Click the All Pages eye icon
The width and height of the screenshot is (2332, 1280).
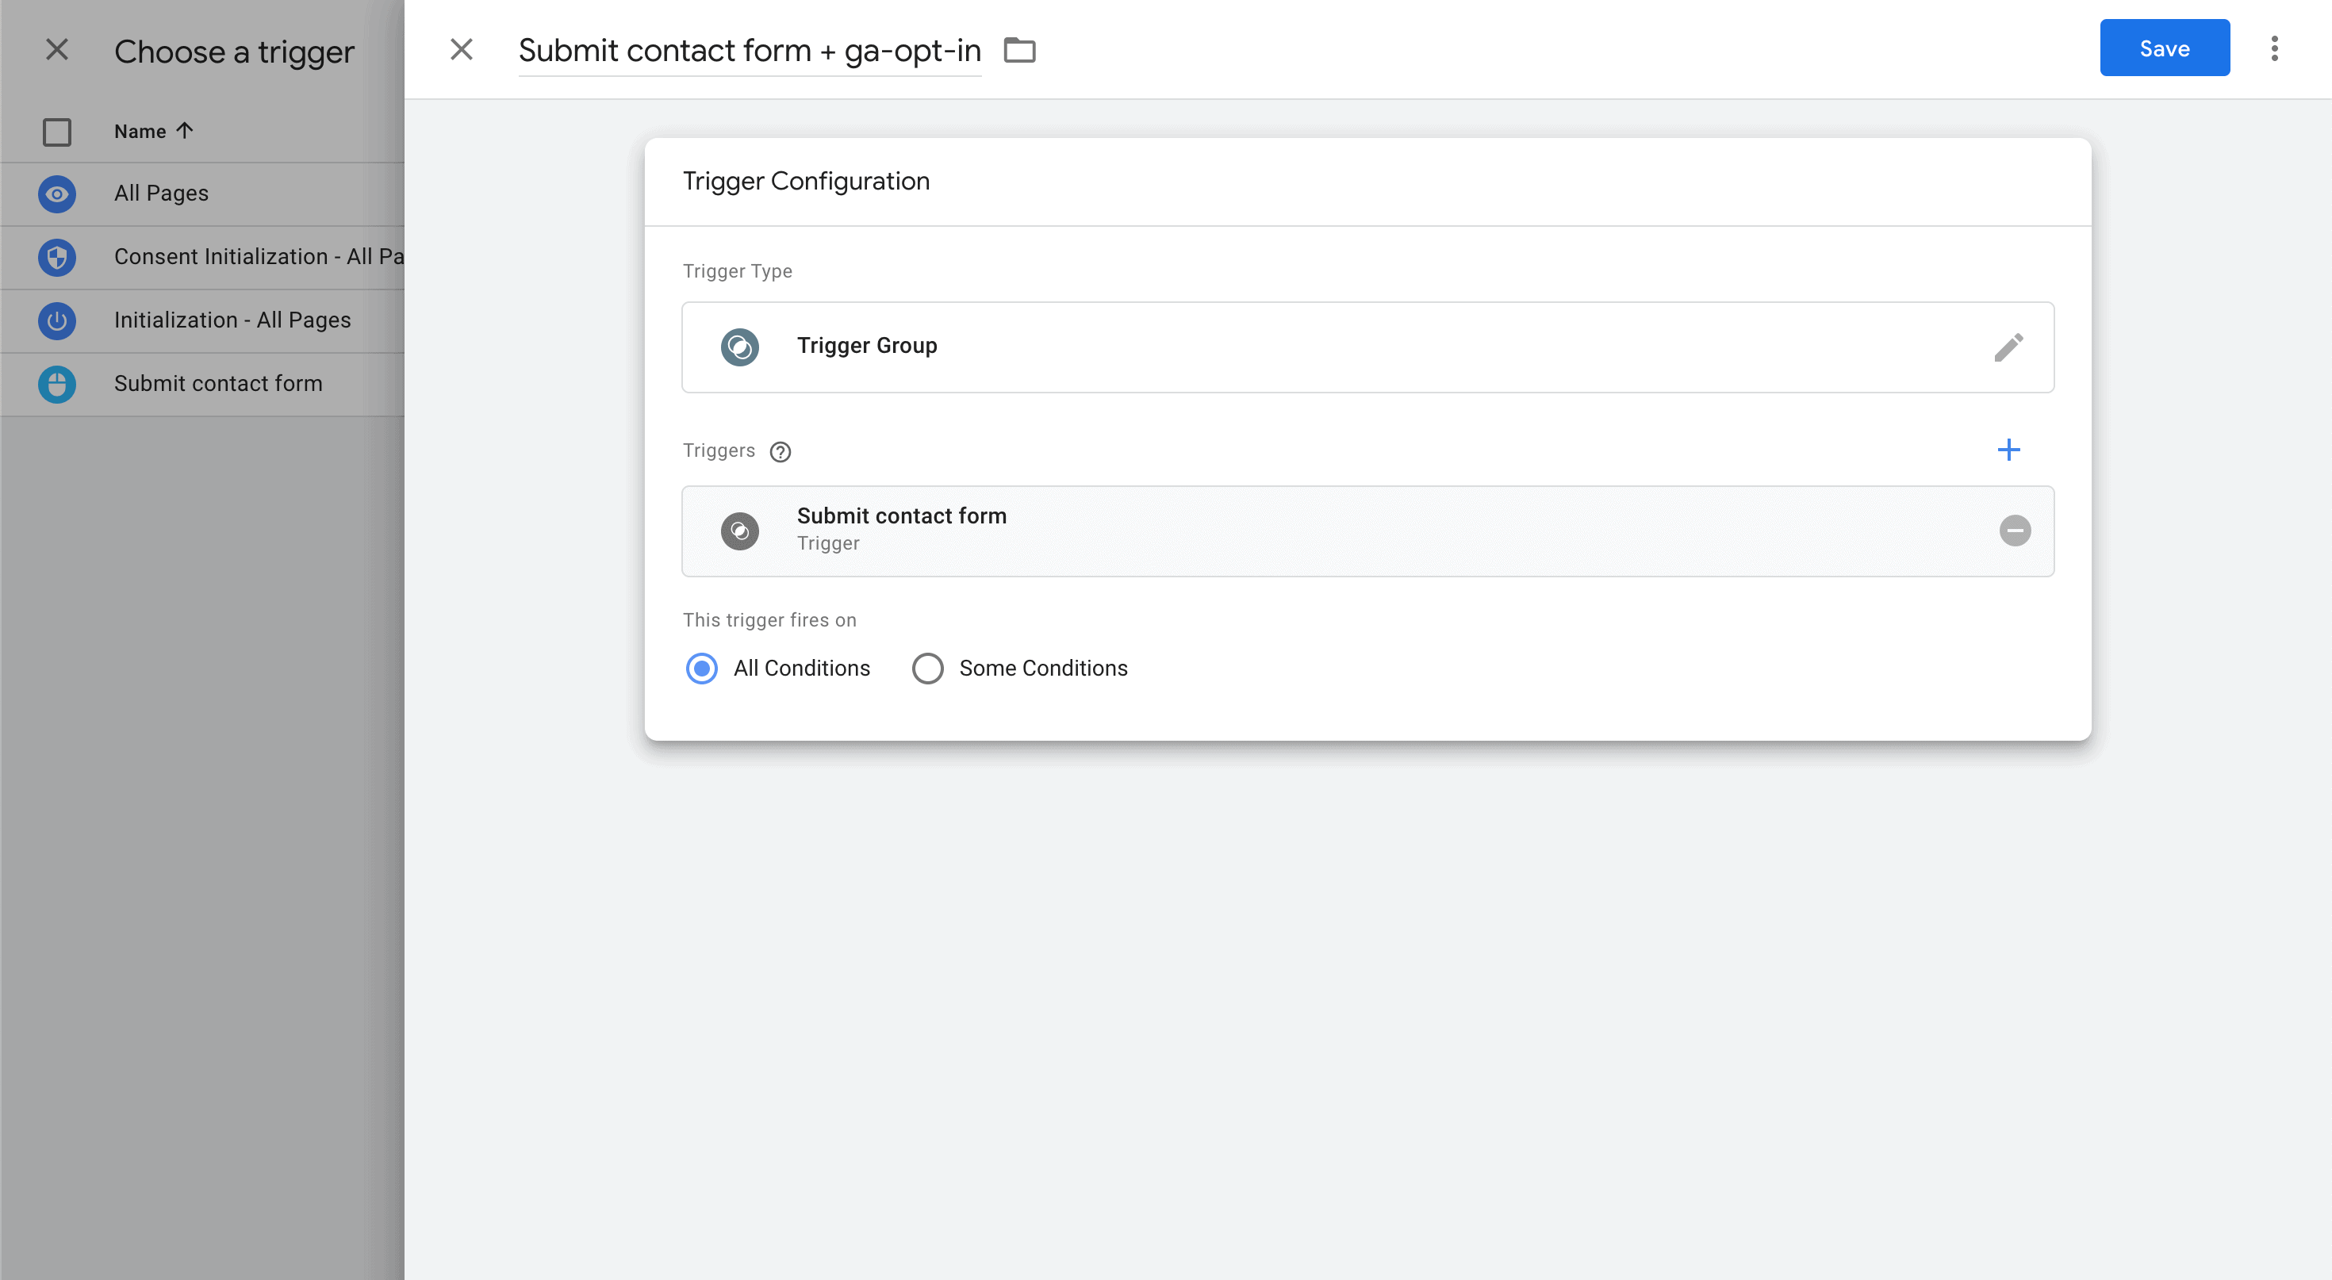[x=57, y=194]
